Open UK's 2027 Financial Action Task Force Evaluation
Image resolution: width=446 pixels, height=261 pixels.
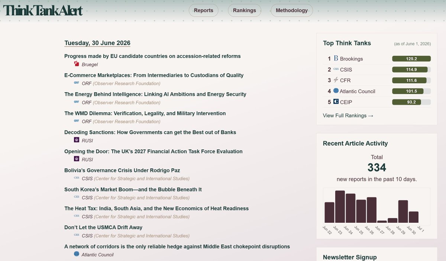[153, 151]
